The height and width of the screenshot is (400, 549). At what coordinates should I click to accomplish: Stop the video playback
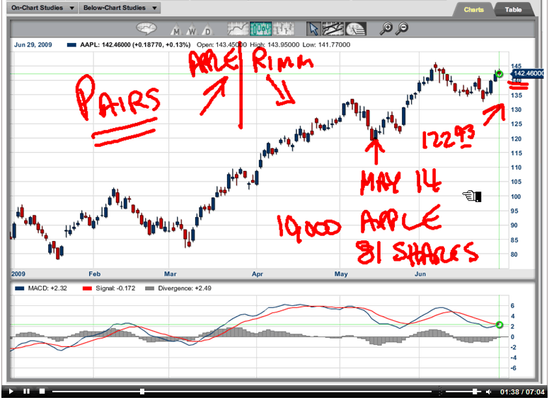(42, 392)
